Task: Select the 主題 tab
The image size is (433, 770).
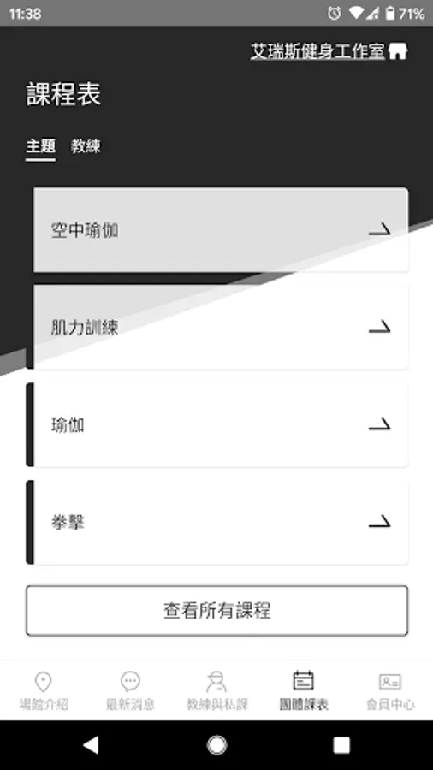Action: click(x=41, y=146)
